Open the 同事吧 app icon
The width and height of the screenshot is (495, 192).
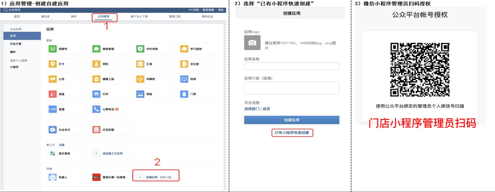[x=140, y=79]
